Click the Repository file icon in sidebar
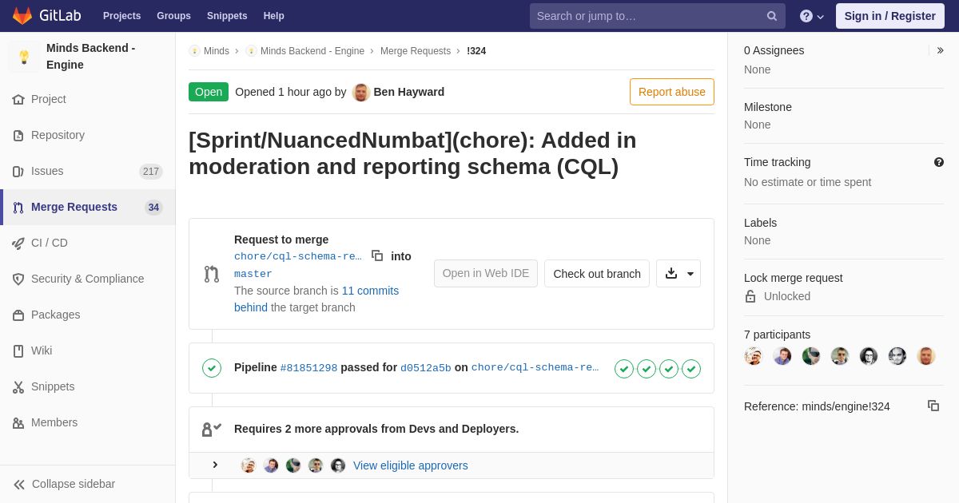This screenshot has width=959, height=503. pyautogui.click(x=18, y=136)
